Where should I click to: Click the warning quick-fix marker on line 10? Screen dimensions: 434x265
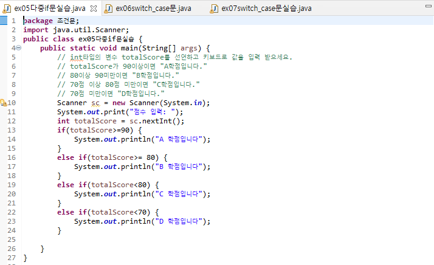click(3, 103)
